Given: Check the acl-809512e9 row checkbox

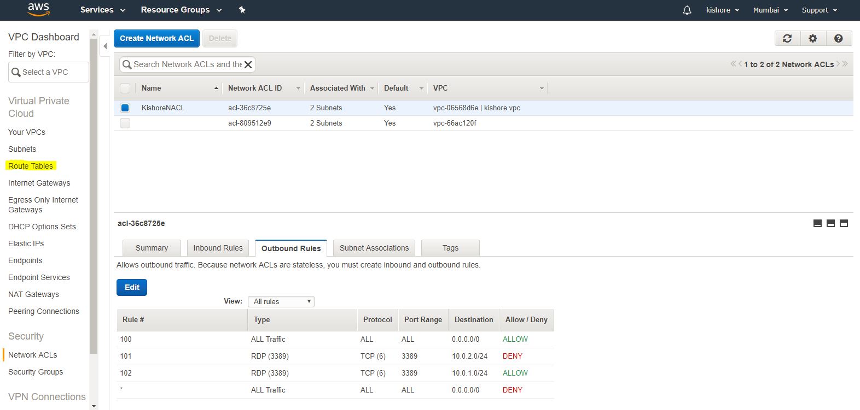Looking at the screenshot, I should tap(125, 123).
